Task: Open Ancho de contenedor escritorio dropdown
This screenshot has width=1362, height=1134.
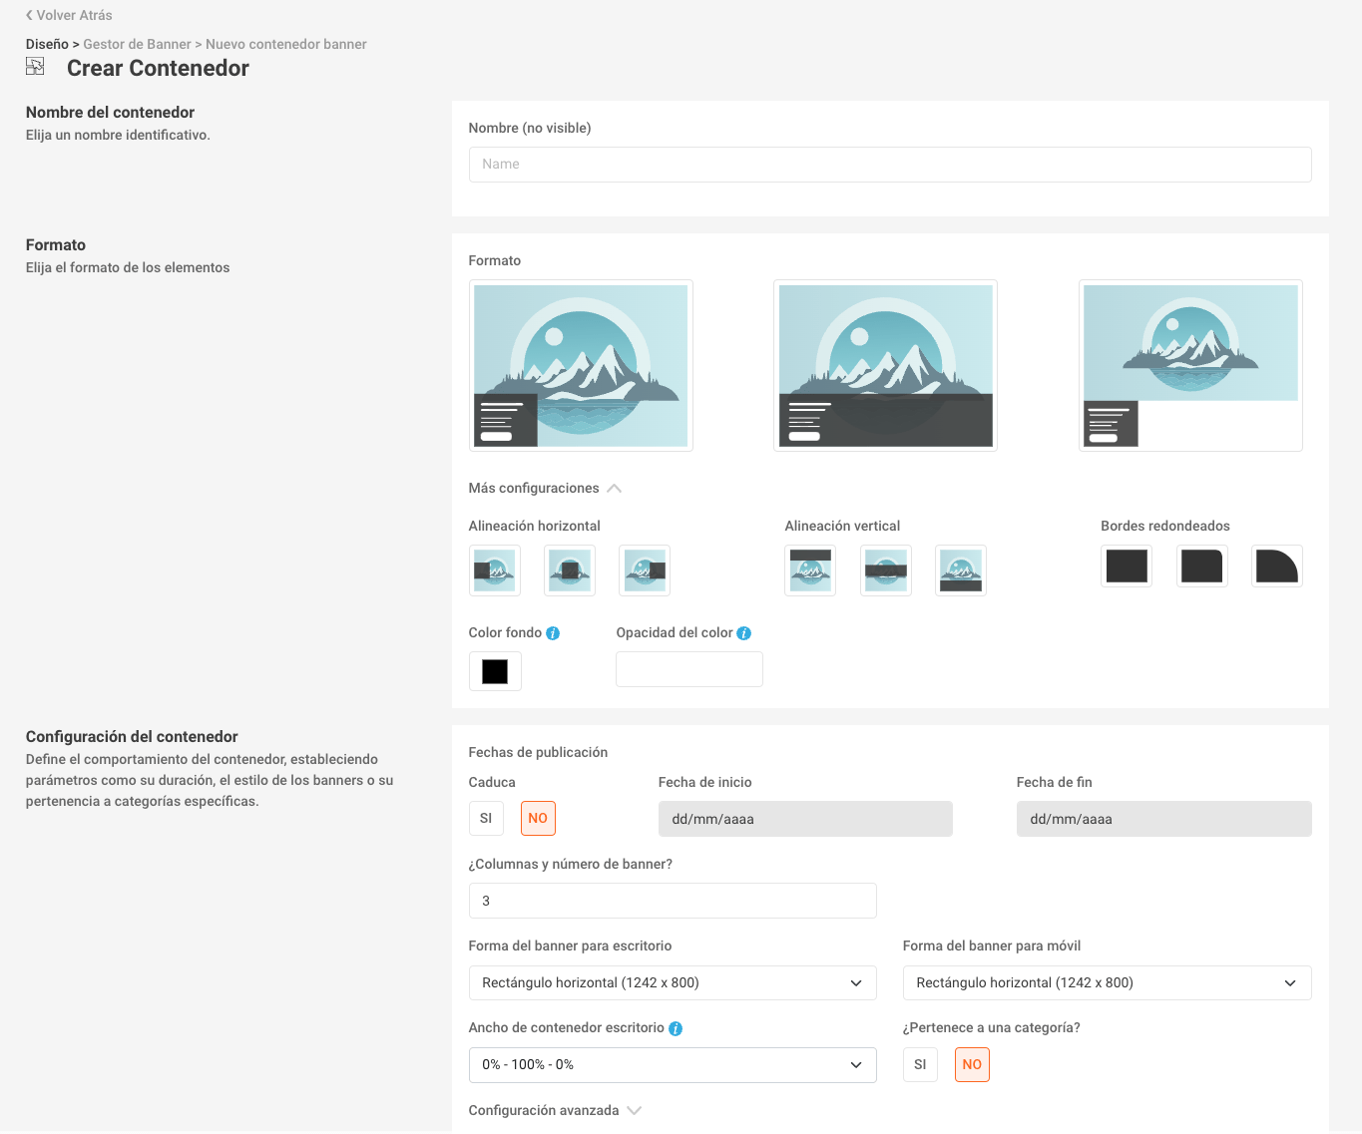Action: point(673,1065)
